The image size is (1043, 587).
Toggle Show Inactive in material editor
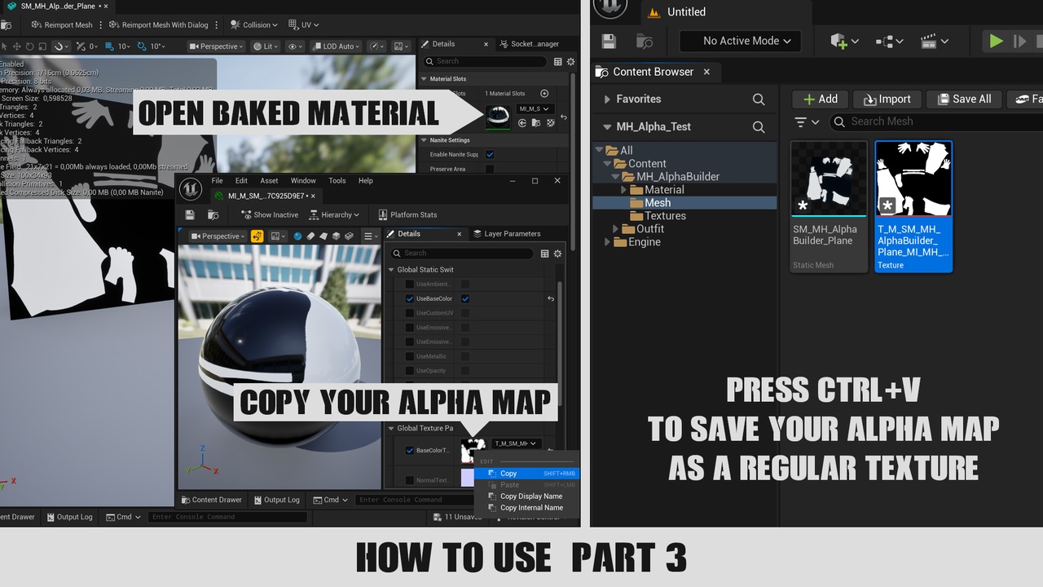coord(271,215)
